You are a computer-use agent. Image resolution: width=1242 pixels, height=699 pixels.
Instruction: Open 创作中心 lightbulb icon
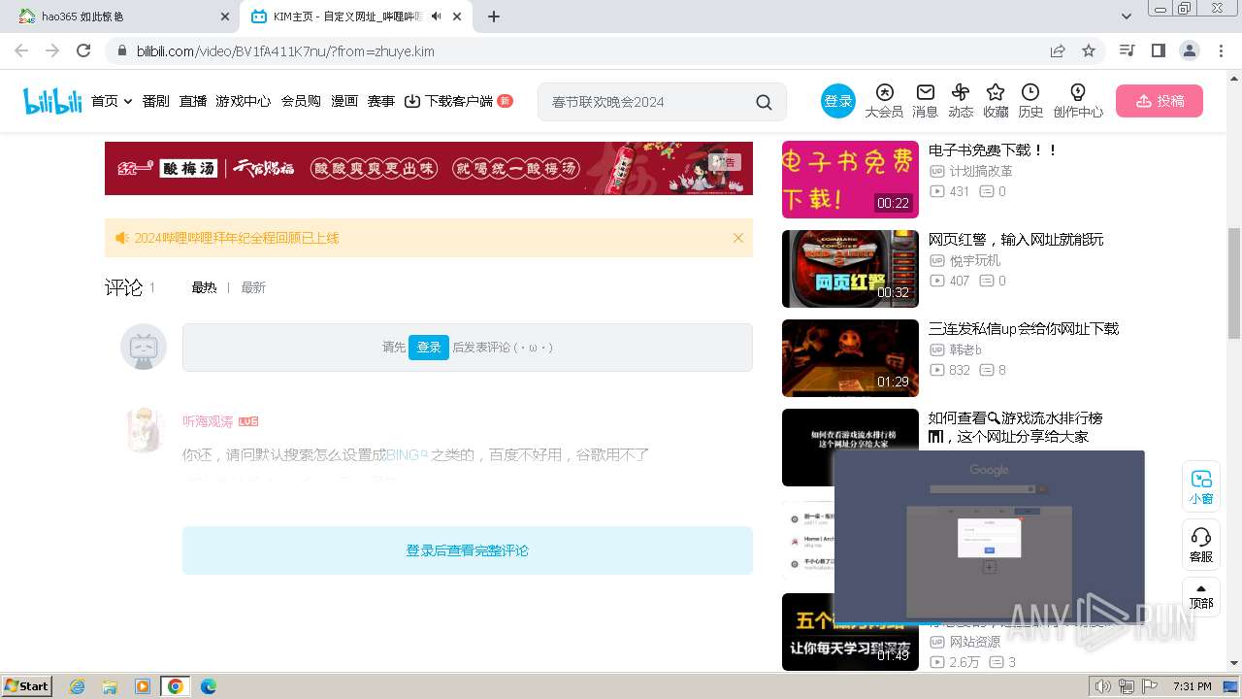click(x=1078, y=101)
